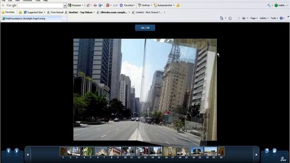Open thumbnail for pages 16-17

coord(169,151)
